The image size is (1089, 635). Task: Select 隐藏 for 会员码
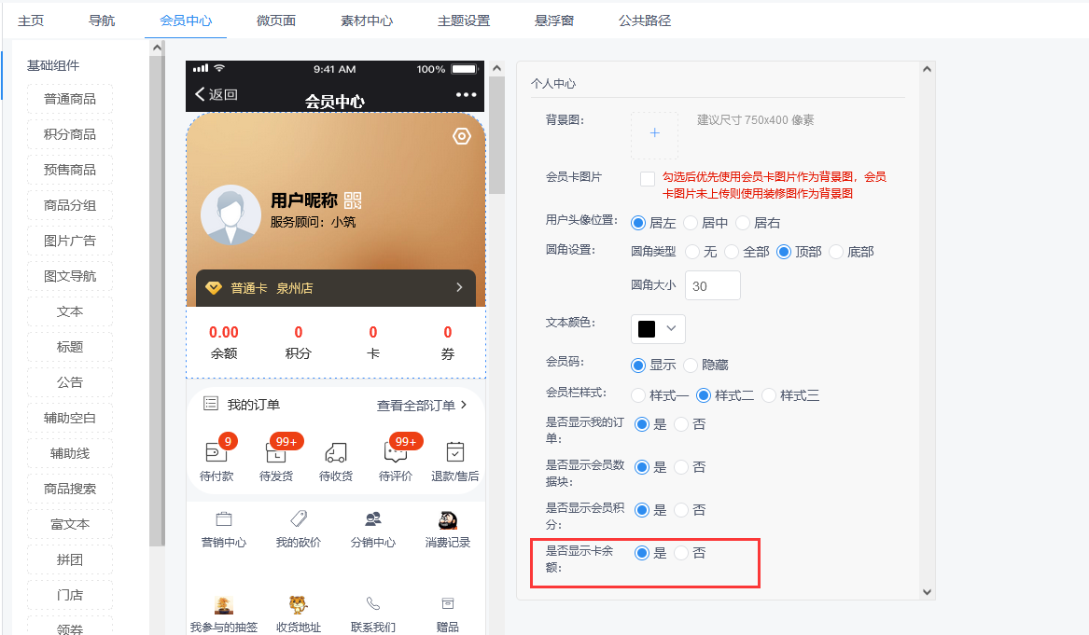(691, 365)
